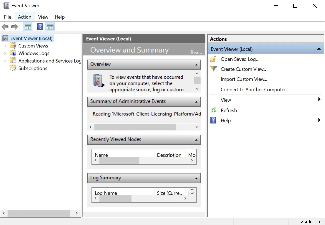Image resolution: width=325 pixels, height=225 pixels.
Task: Click the horizontal scrollbar under Summary of Administrative Events
Action: pos(135,127)
